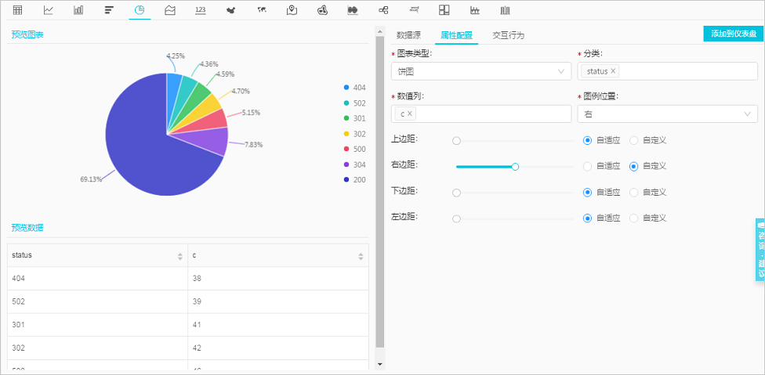Select the 123 number chart icon

(x=200, y=9)
